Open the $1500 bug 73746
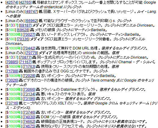The image size is (158, 128). click(29, 112)
